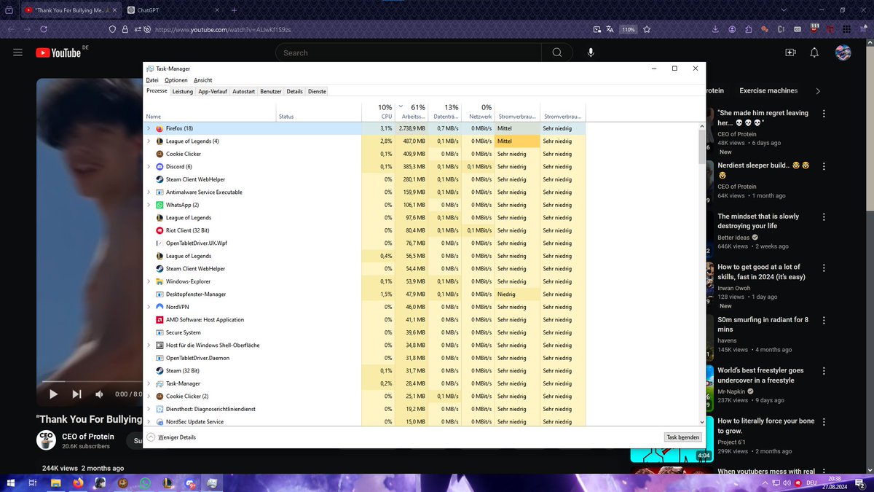
Task: Click YouTube voice search microphone icon
Action: click(591, 52)
